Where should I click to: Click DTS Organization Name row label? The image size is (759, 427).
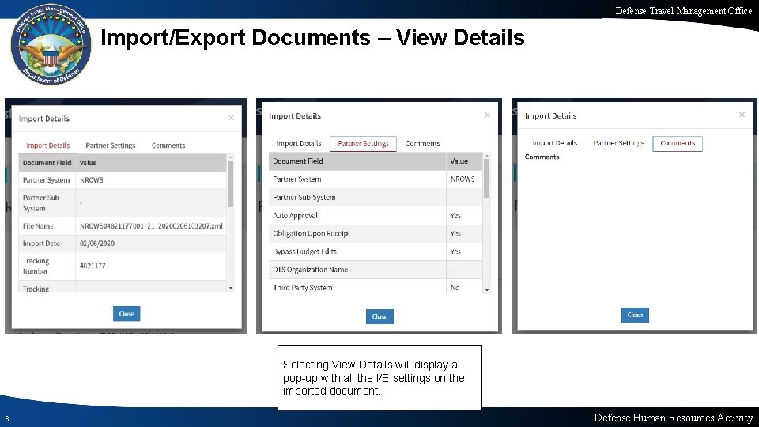[310, 270]
